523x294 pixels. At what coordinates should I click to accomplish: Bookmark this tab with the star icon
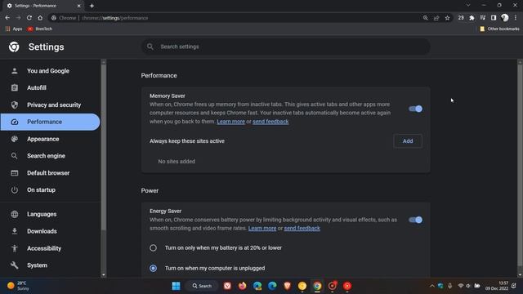point(447,18)
